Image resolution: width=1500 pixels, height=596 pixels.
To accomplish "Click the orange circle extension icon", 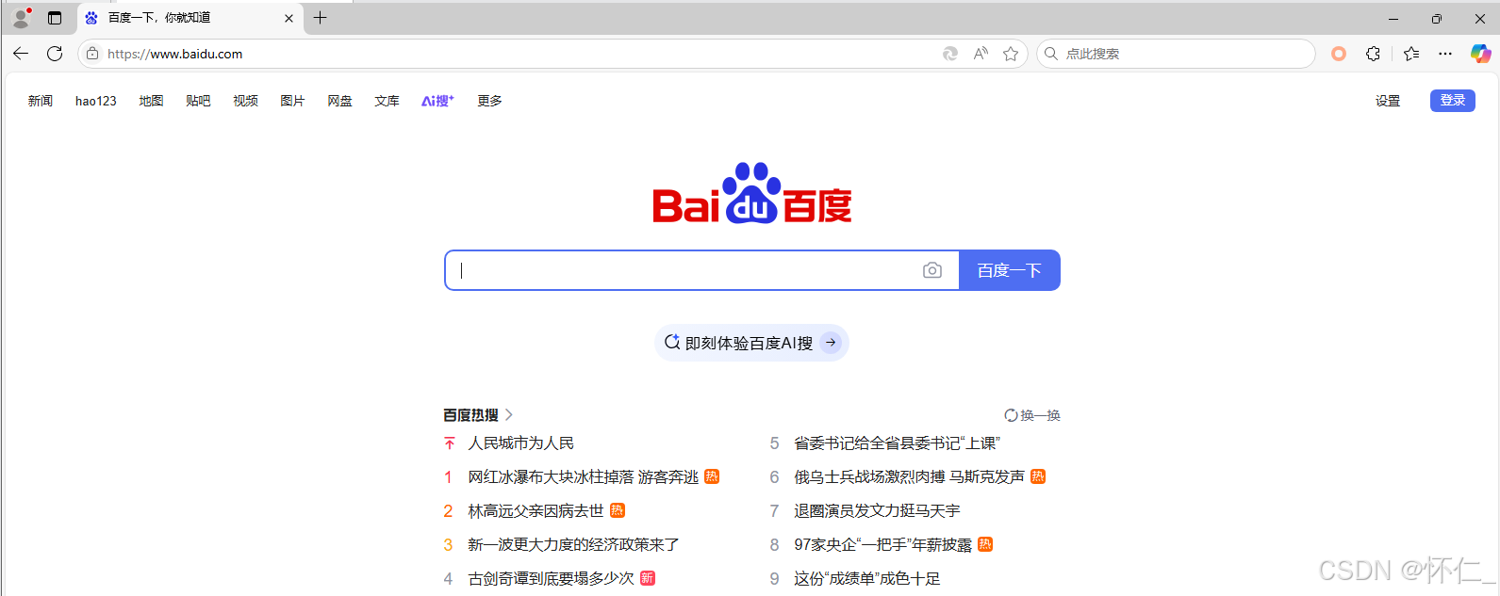I will [x=1339, y=54].
